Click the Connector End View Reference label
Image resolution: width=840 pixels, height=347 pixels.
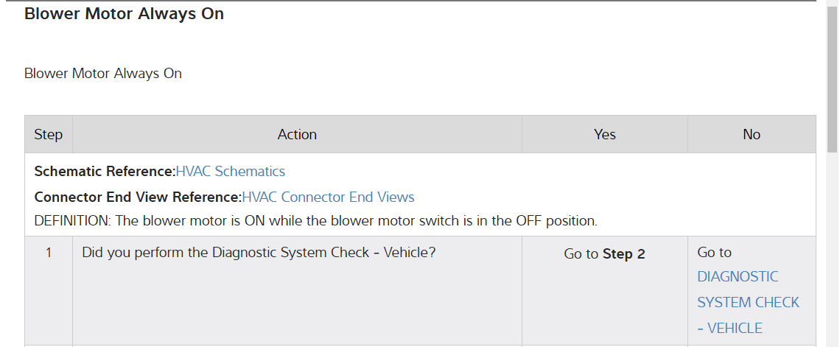click(138, 197)
